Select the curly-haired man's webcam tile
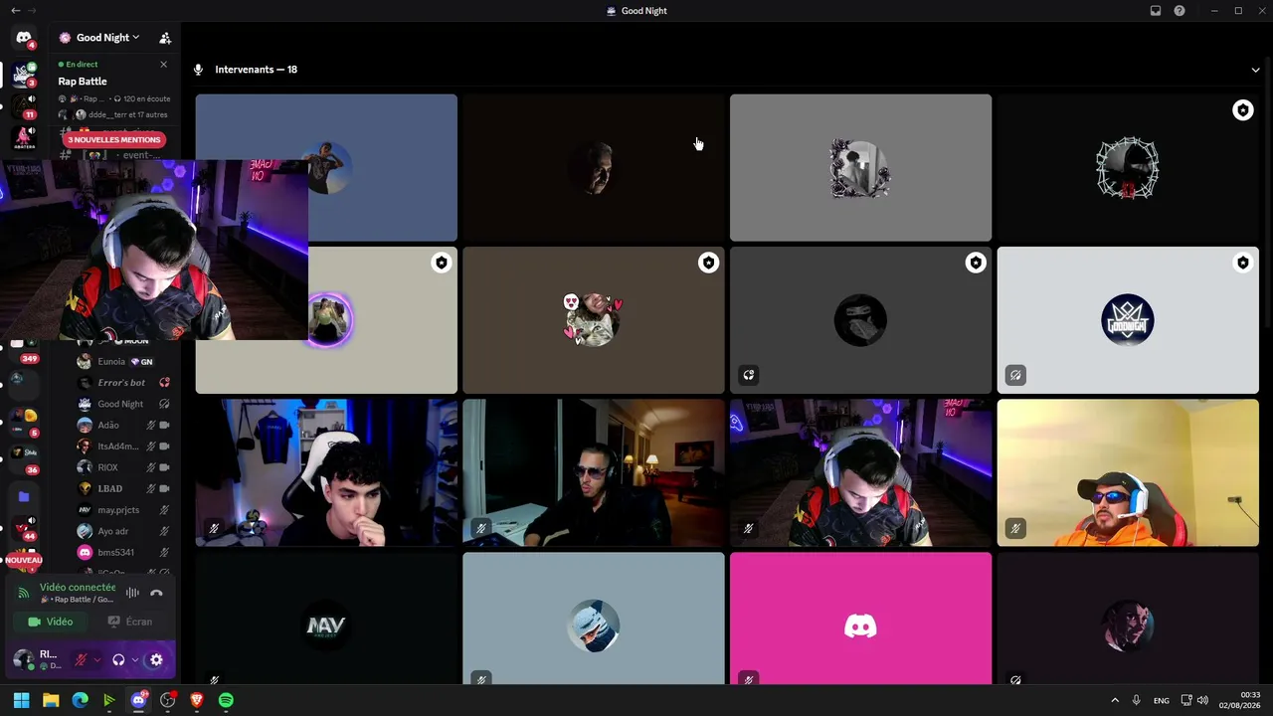This screenshot has width=1273, height=716. coord(326,472)
